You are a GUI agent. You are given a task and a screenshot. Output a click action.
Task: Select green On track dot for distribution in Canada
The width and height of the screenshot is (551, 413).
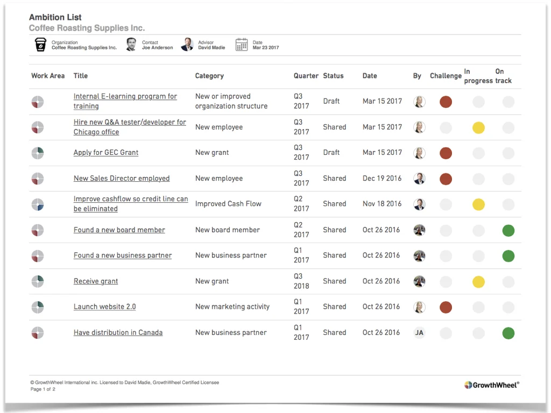[x=508, y=333]
